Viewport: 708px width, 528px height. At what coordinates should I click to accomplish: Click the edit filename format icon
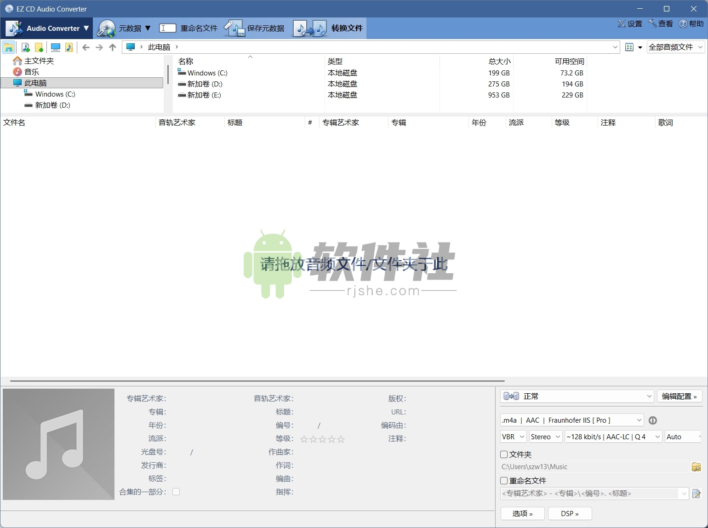[697, 493]
